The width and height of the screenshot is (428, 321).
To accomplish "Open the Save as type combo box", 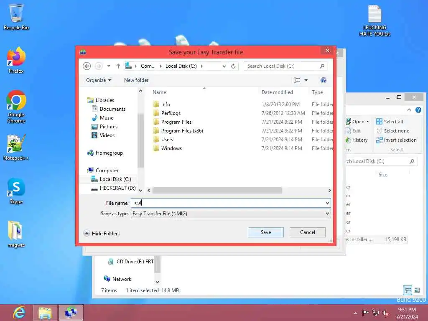I will [231, 214].
